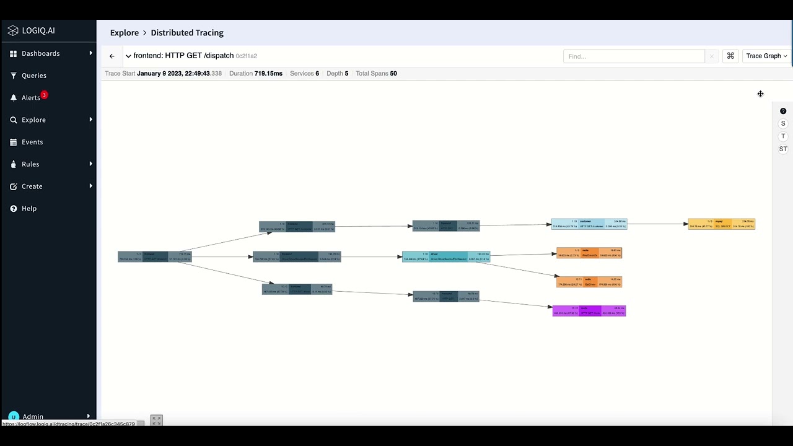Select the light blue customer node

(589, 224)
